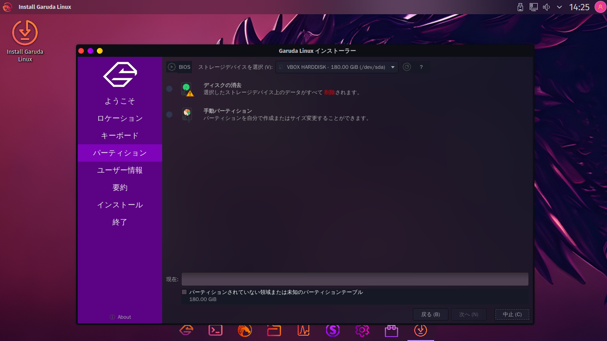Image resolution: width=607 pixels, height=341 pixels.
Task: Go to ユーザー情報 step in sidebar
Action: [x=120, y=170]
